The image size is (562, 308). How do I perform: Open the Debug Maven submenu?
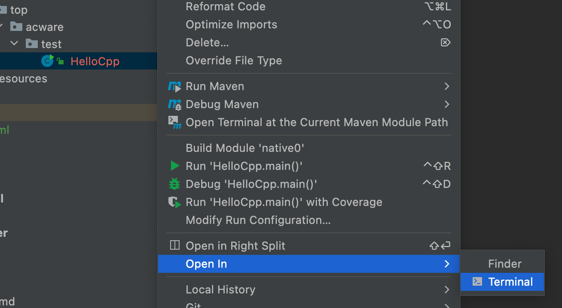tap(308, 104)
